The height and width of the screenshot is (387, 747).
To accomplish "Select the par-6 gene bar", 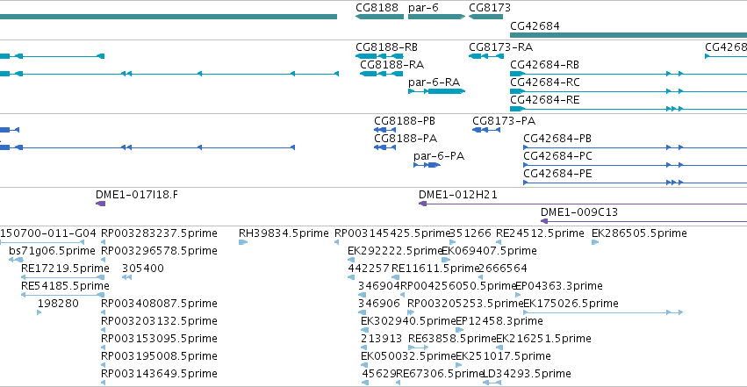I will click(x=436, y=17).
